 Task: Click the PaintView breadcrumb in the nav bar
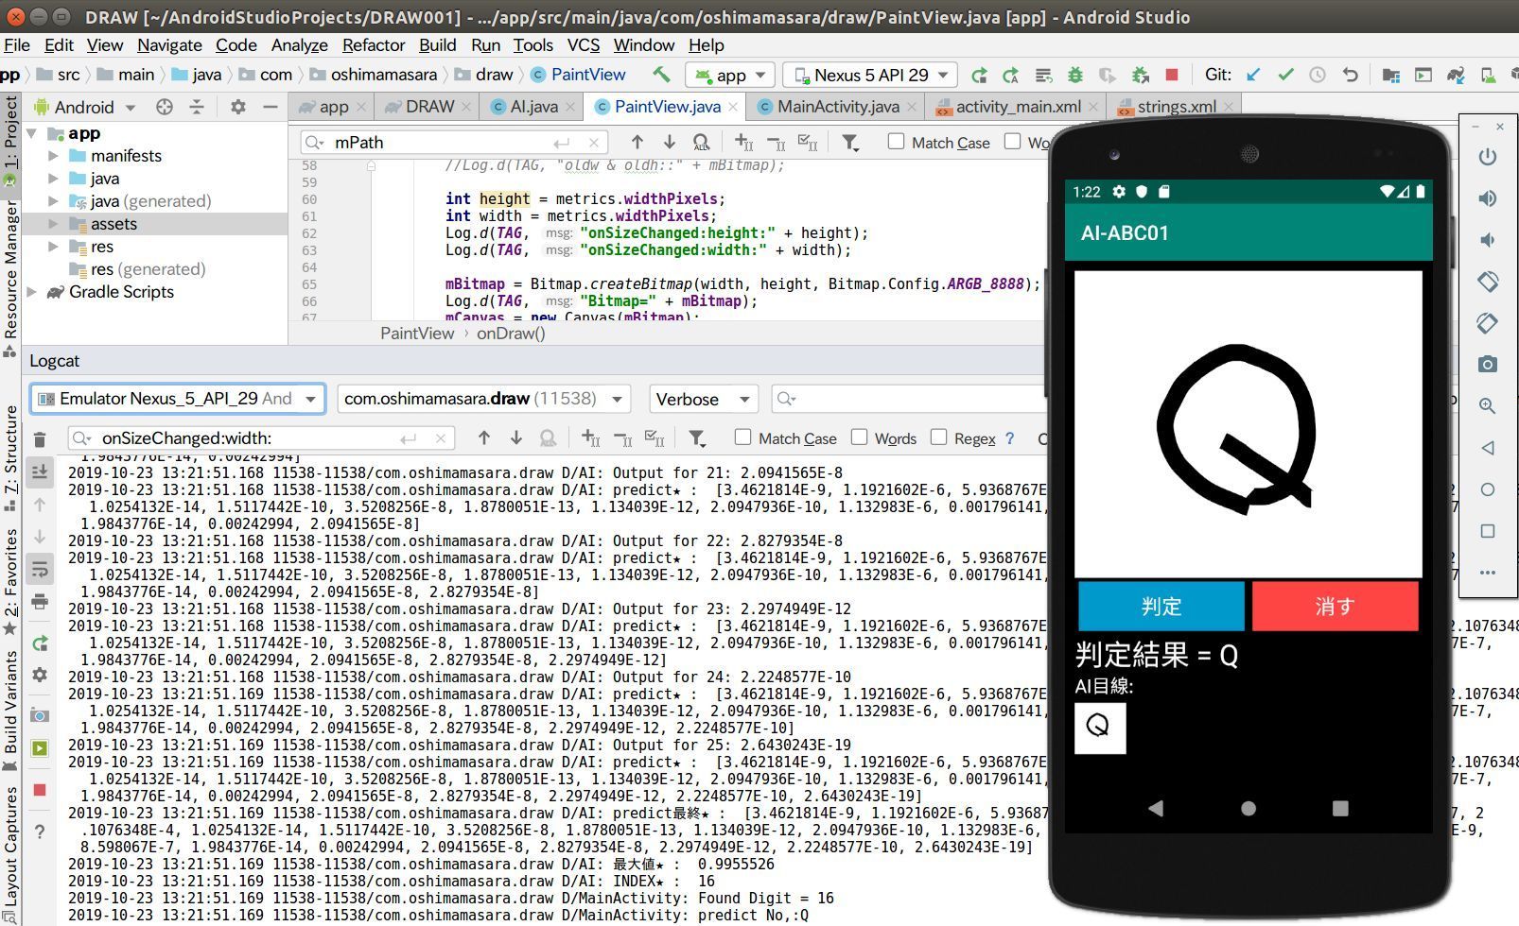pyautogui.click(x=588, y=75)
